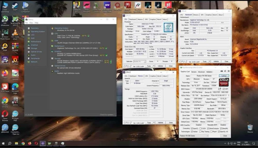This screenshot has height=148, width=258.
Task: Expand the Tools arrow in the CPU-Z Memory window
Action: [x=154, y=123]
